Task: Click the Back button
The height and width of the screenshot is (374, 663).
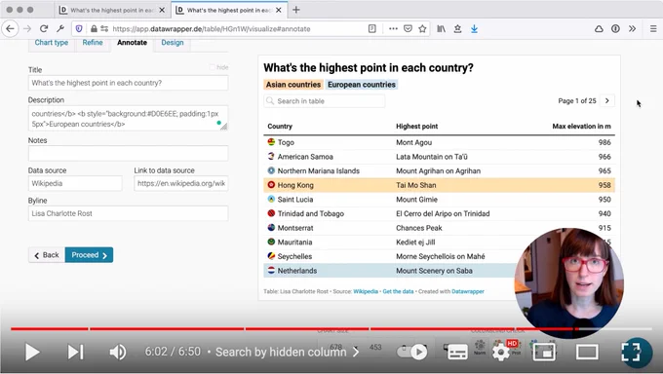Action: (47, 255)
